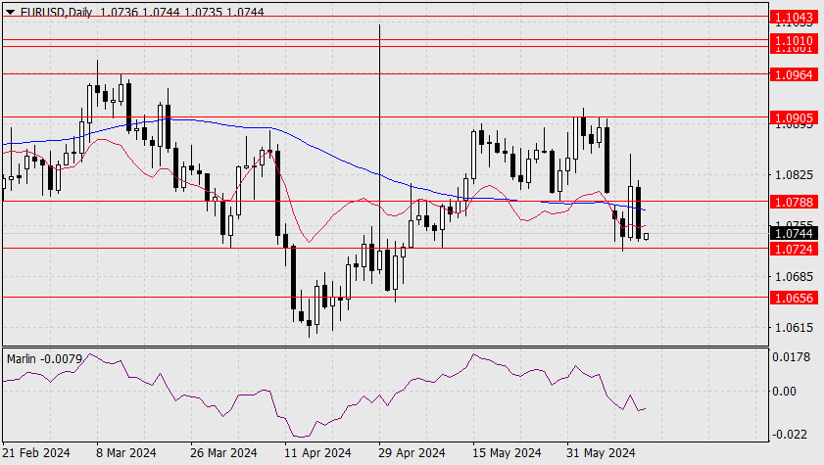824x465 pixels.
Task: Click the 0.00 Marlin scale value
Action: click(784, 391)
